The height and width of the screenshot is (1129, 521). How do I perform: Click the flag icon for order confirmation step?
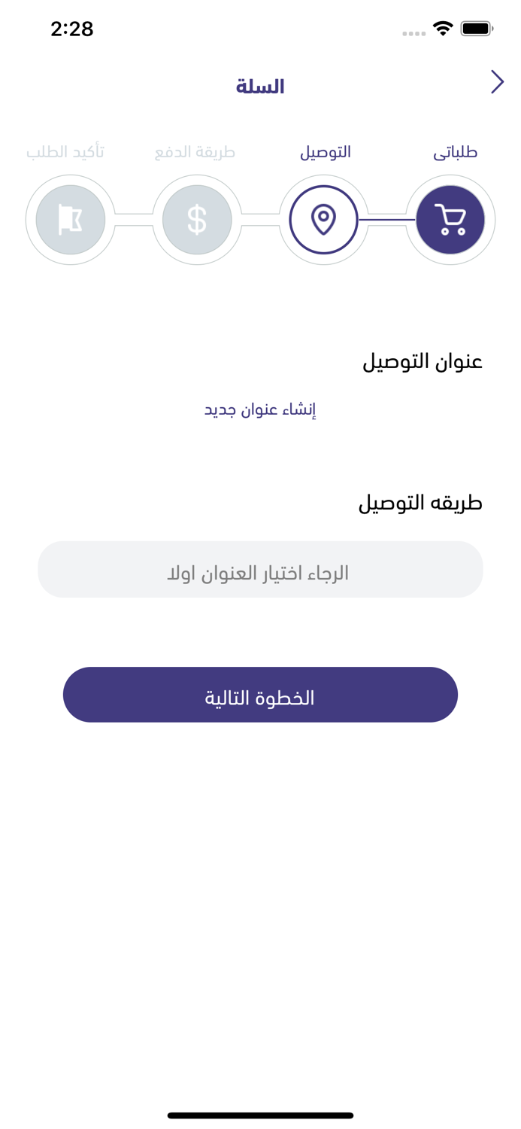70,219
